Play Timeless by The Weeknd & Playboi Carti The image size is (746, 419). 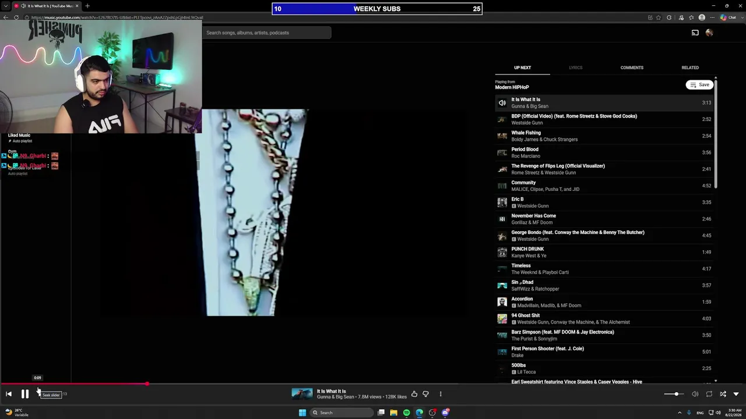click(604, 269)
